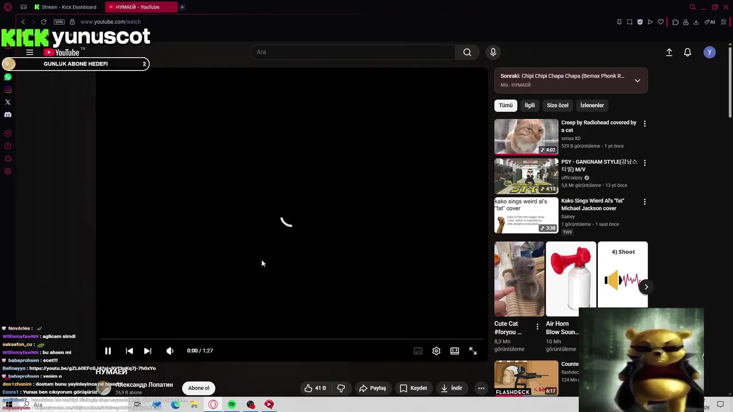Click the Abone ol subscribe button
Image resolution: width=733 pixels, height=412 pixels.
point(199,388)
